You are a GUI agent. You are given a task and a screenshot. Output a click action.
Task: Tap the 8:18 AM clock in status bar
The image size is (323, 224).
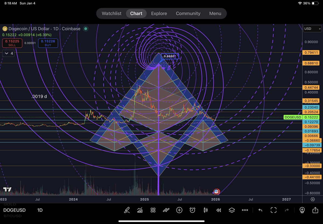point(10,3)
